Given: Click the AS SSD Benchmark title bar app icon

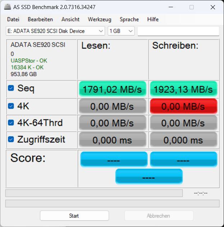Looking at the screenshot, I should pyautogui.click(x=8, y=7).
